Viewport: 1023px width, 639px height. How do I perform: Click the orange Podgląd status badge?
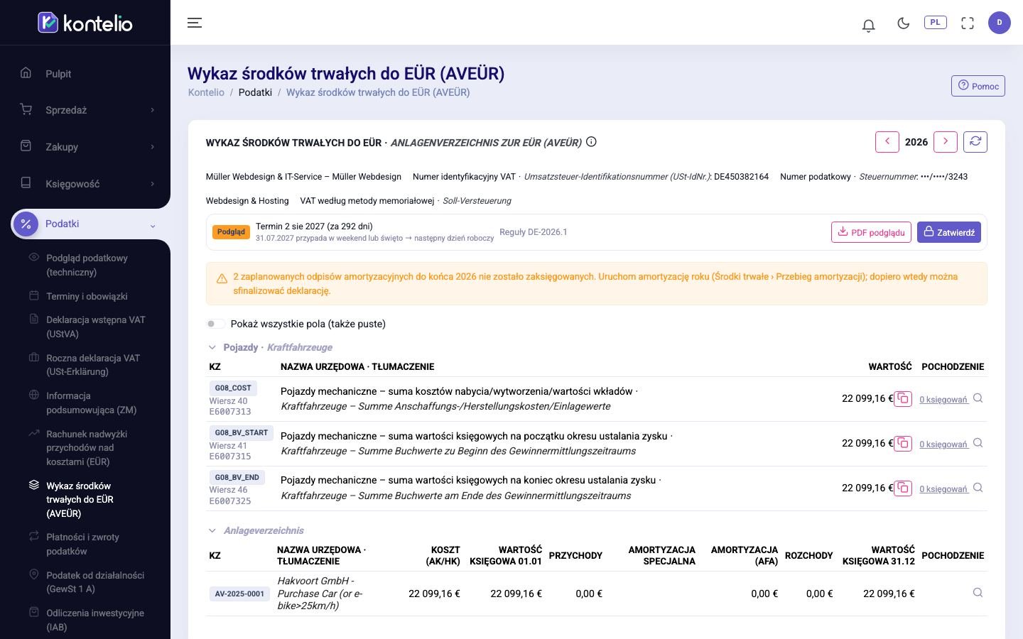click(231, 232)
